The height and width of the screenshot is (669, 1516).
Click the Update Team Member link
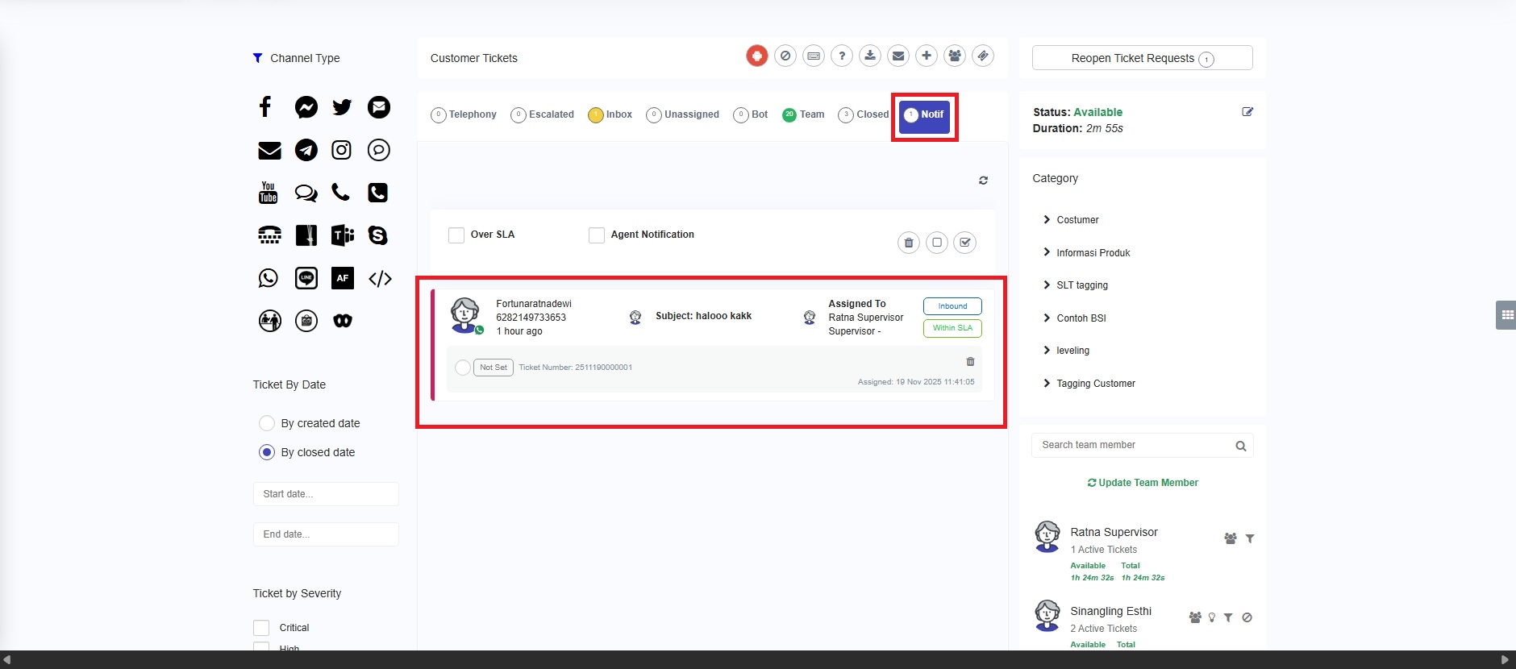1143,483
